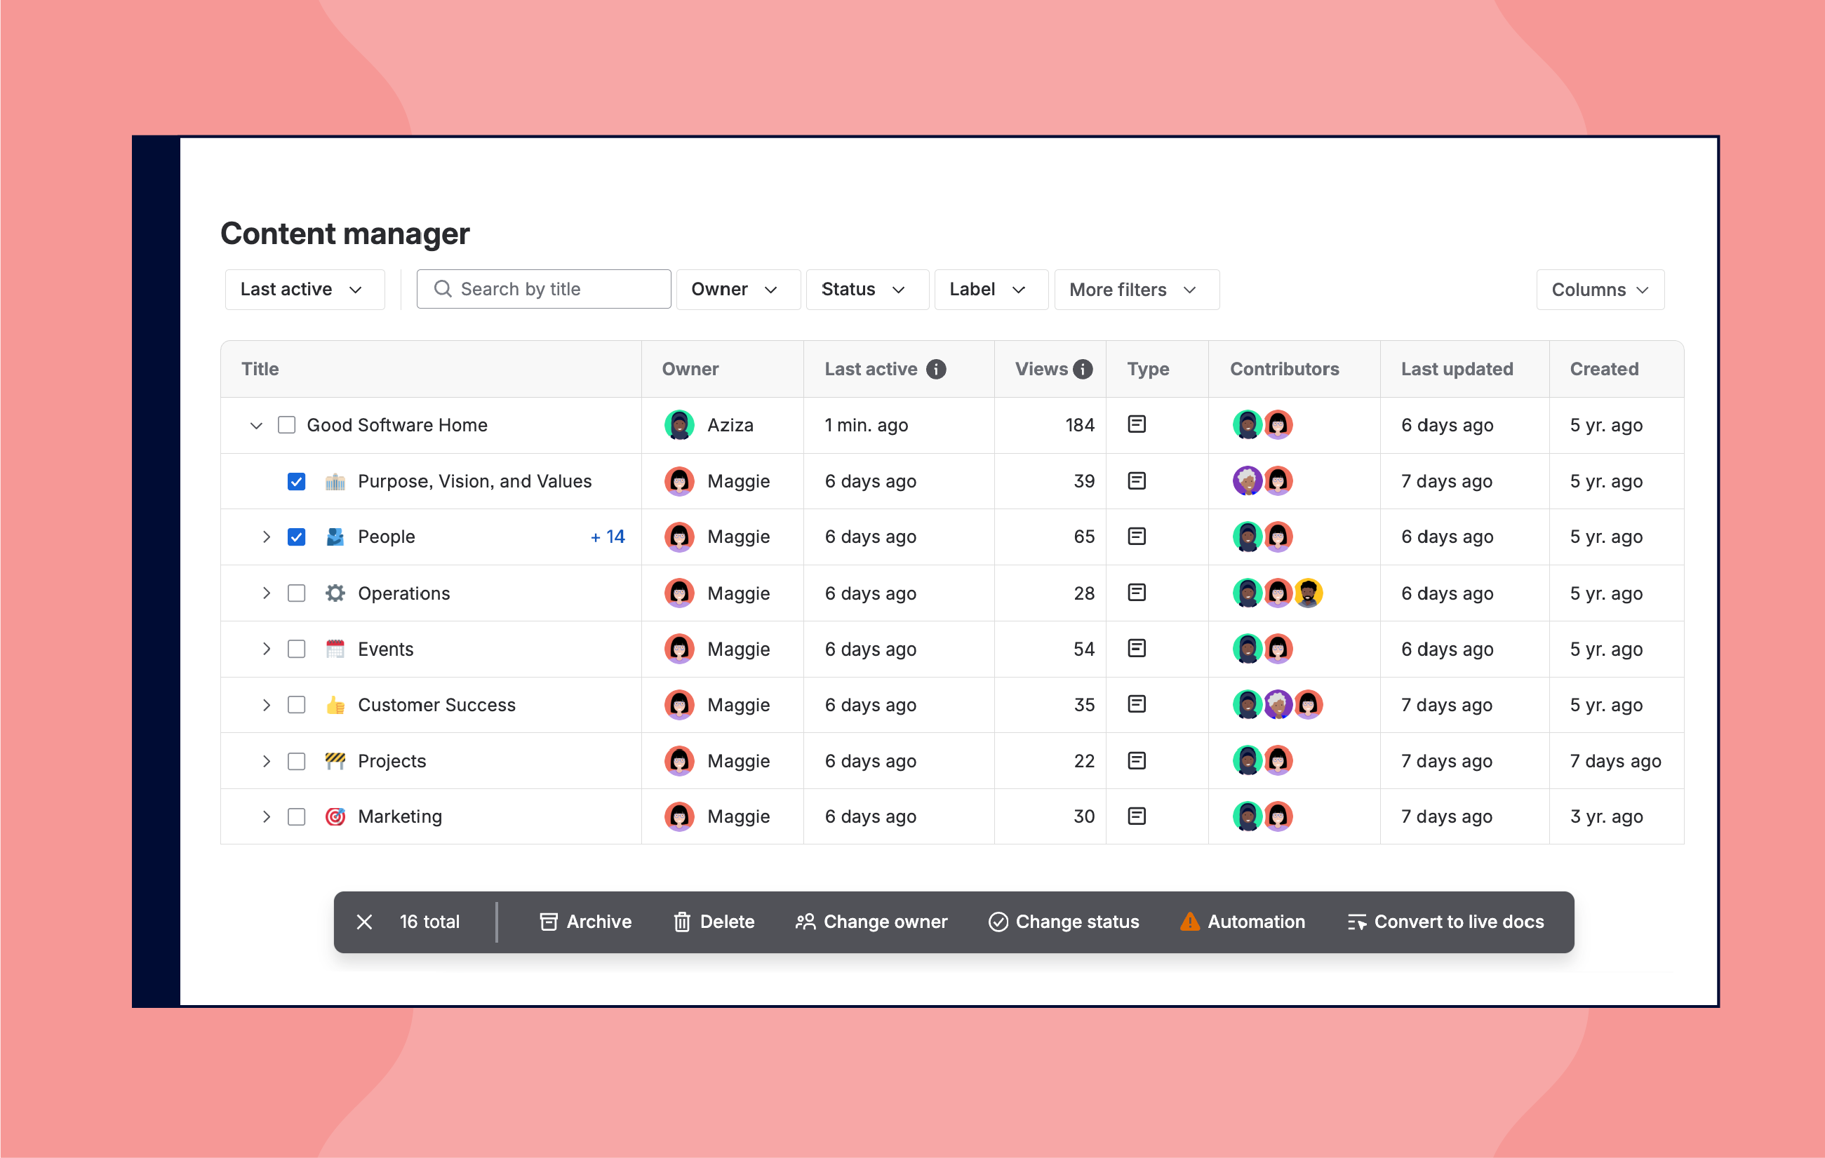Expand the Events row
Image resolution: width=1825 pixels, height=1158 pixels.
tap(266, 649)
